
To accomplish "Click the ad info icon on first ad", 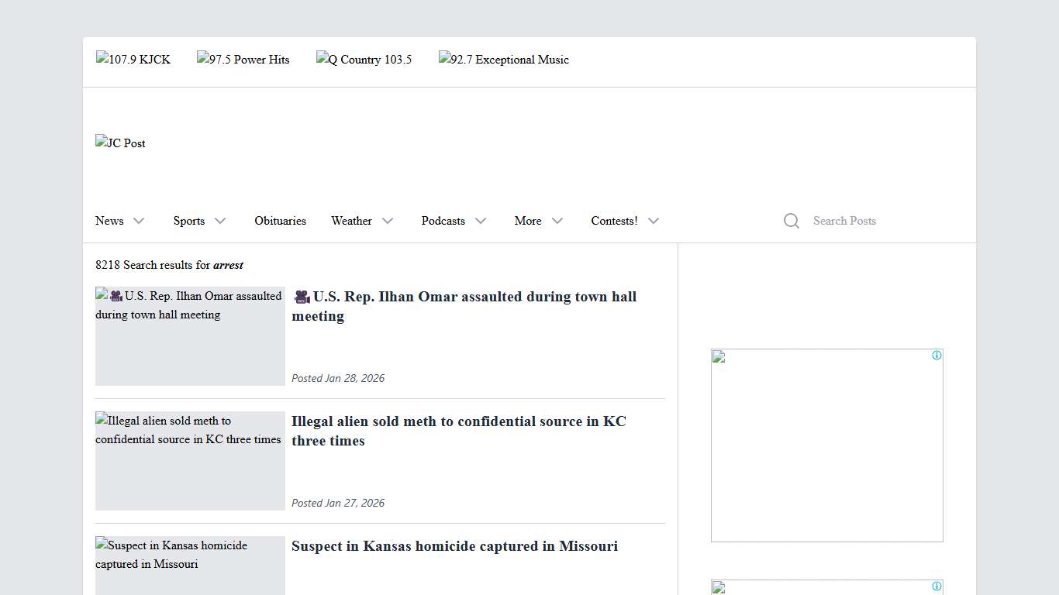I will tap(937, 356).
